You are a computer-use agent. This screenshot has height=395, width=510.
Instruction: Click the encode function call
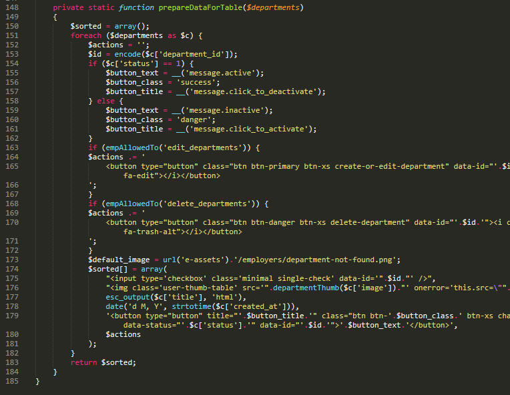tap(127, 54)
